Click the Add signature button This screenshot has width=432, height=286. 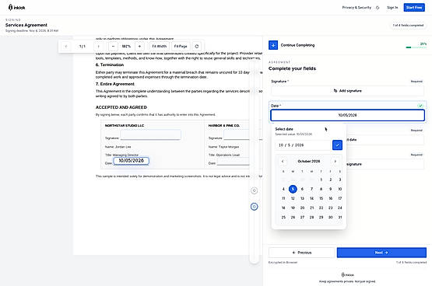click(347, 91)
